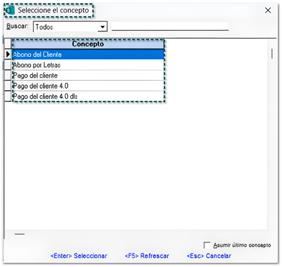Enable the Asumir último concepto checkbox
Screen dimensions: 282x267
coord(207,245)
